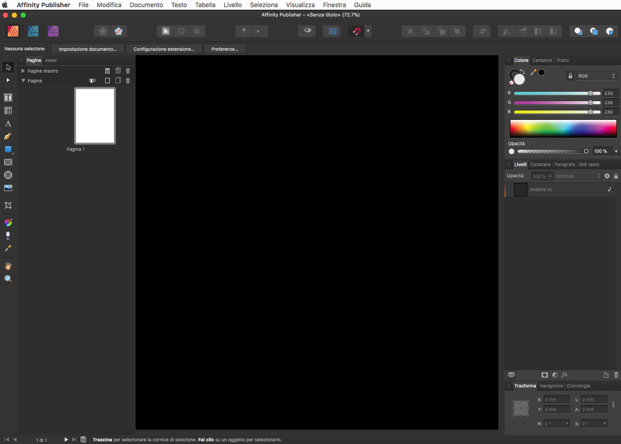Switch to the Carattere tab
Image resolution: width=621 pixels, height=444 pixels.
540,164
